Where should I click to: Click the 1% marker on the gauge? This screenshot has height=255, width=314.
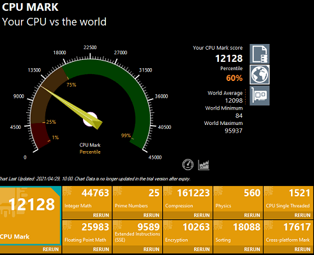coord(56,138)
